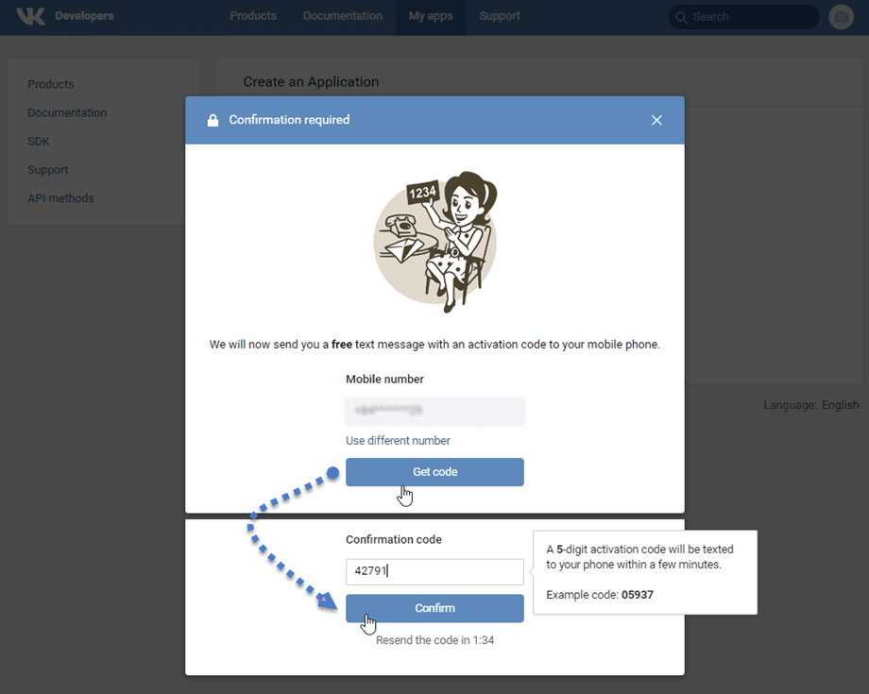Click the VK logo icon
This screenshot has height=694, width=869.
pos(30,16)
